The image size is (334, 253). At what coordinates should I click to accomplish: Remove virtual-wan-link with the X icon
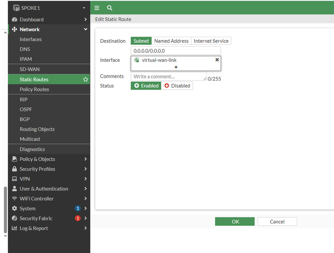click(217, 60)
